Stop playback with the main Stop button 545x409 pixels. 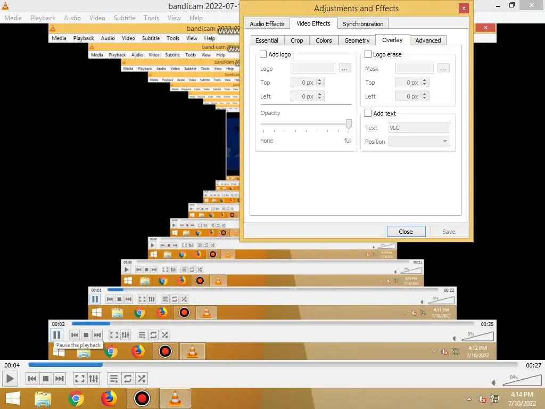pyautogui.click(x=46, y=379)
